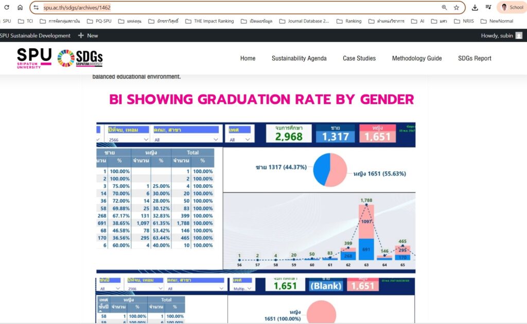Click the browser reload icon

click(x=7, y=7)
